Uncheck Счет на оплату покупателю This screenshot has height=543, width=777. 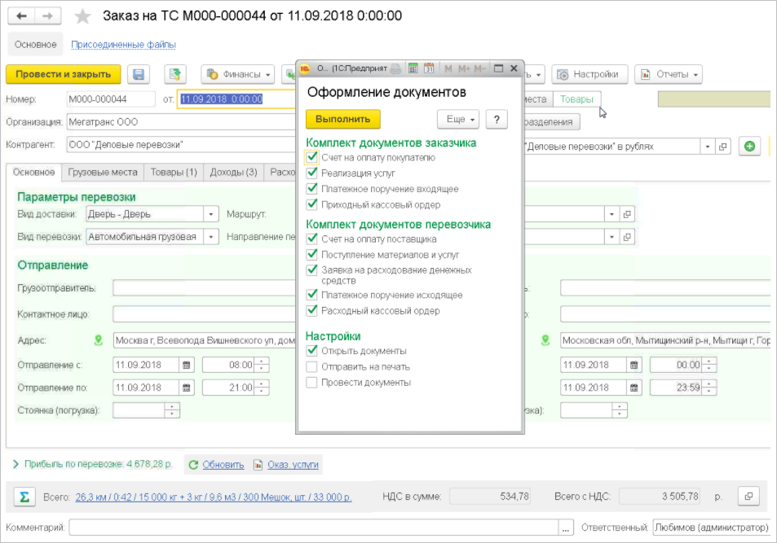pos(311,157)
